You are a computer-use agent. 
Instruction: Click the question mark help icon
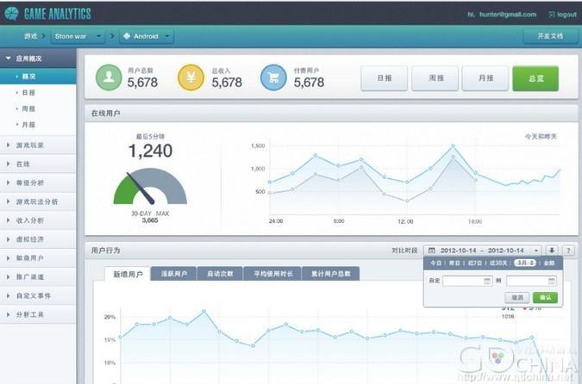click(569, 251)
